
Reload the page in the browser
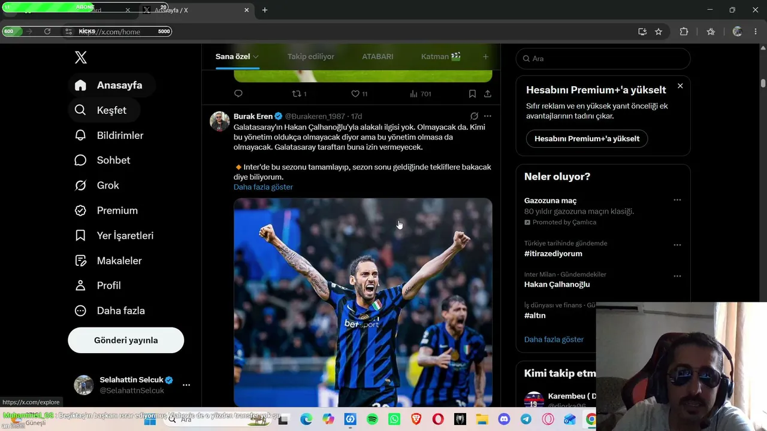(x=47, y=32)
